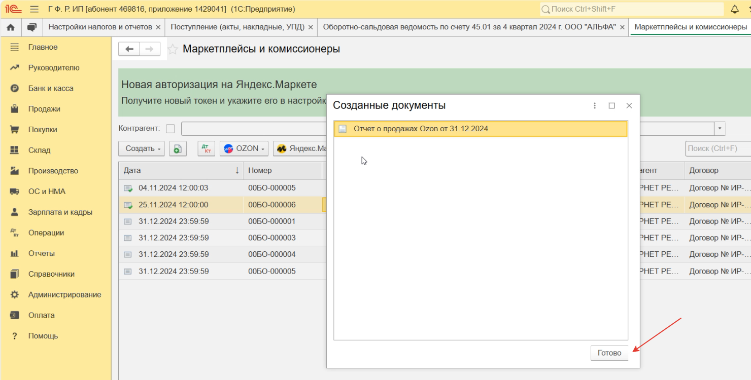Click the notifications bell icon
This screenshot has width=751, height=380.
click(734, 9)
